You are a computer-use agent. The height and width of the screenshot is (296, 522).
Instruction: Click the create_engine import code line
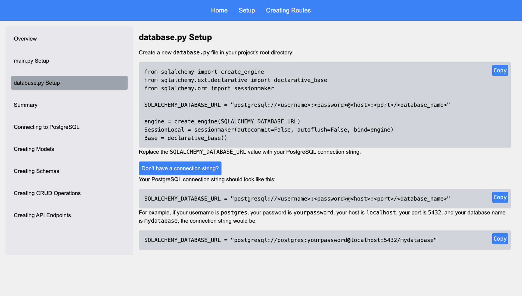[x=204, y=72]
